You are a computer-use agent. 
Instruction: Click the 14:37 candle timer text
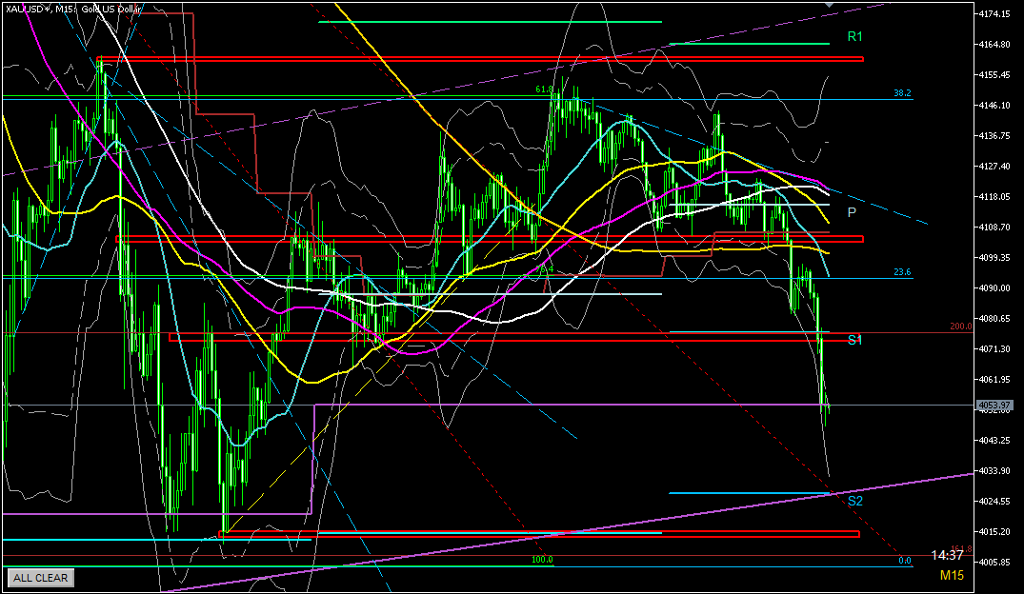point(948,554)
